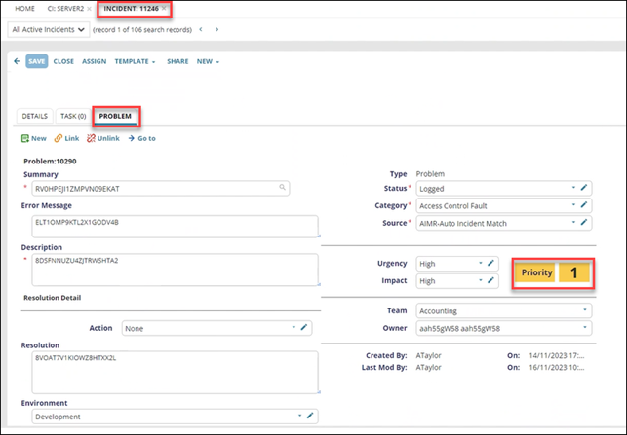Switch to the Details tab
The image size is (627, 435).
(x=34, y=116)
